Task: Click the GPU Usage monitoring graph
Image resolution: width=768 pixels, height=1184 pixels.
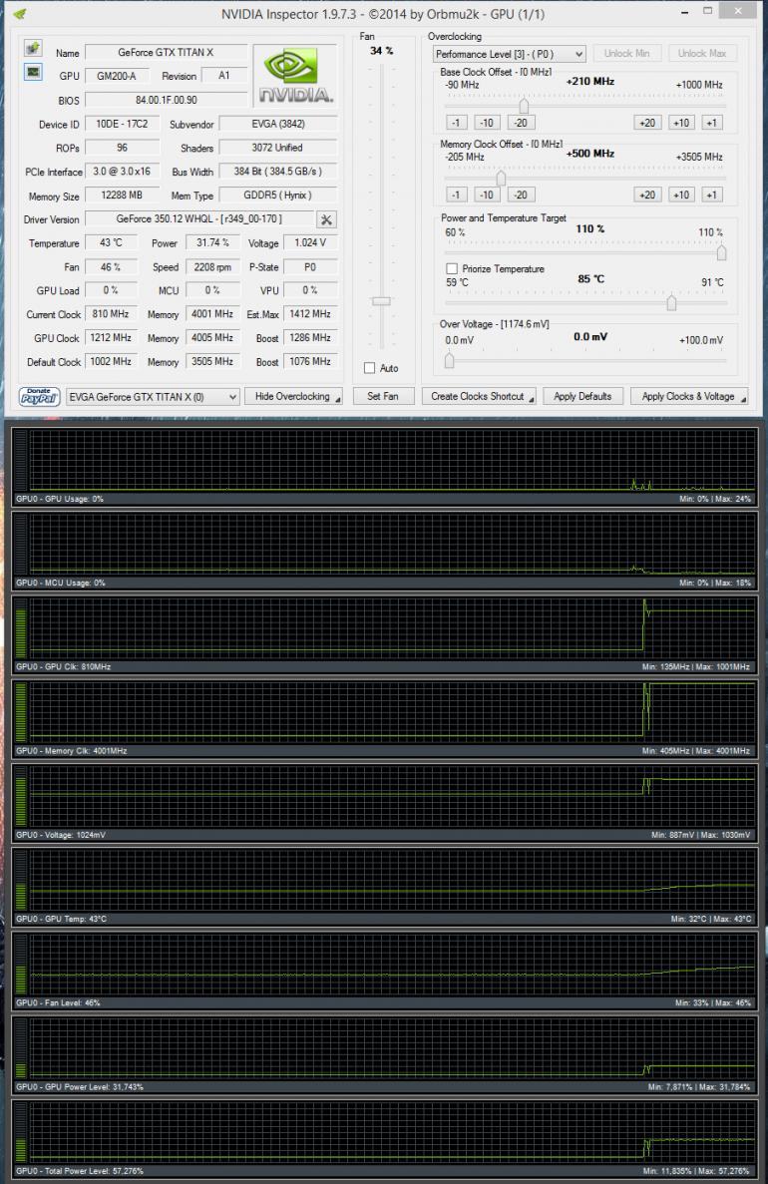Action: click(x=385, y=466)
